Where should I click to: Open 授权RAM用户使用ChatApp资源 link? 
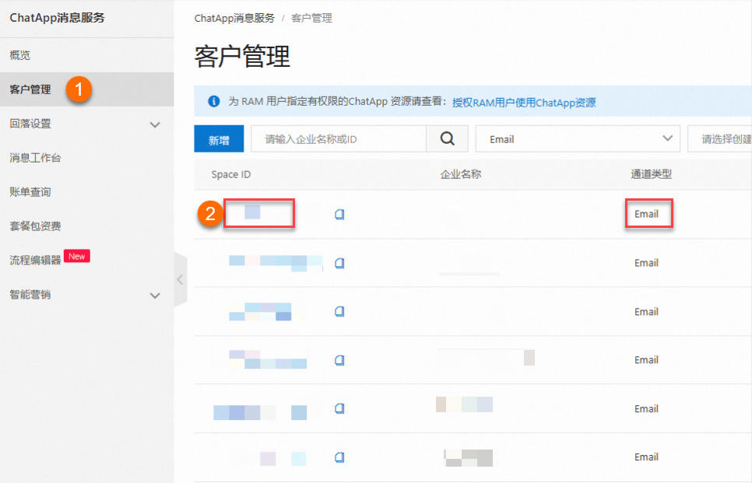(x=524, y=103)
